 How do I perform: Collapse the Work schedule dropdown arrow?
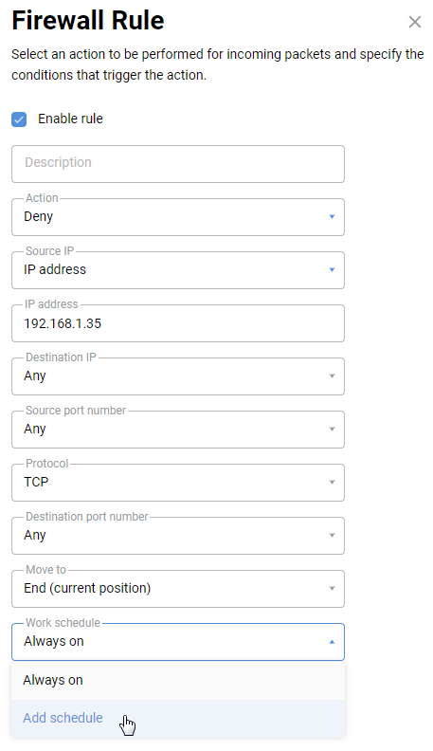point(332,642)
